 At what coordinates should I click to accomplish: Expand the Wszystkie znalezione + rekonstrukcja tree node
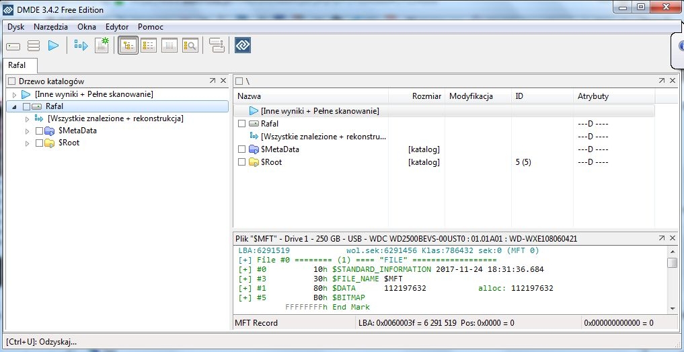click(x=27, y=118)
